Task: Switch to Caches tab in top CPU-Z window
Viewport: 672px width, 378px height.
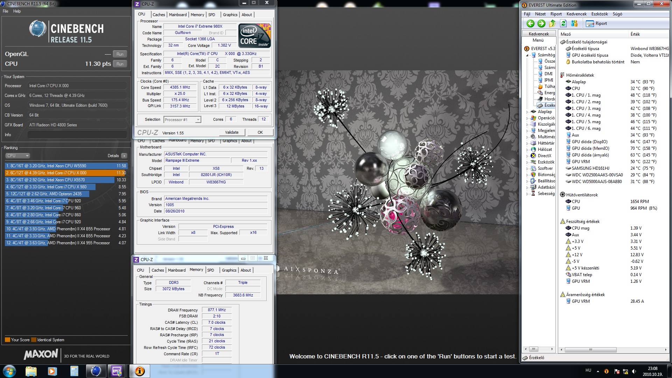Action: [x=159, y=15]
